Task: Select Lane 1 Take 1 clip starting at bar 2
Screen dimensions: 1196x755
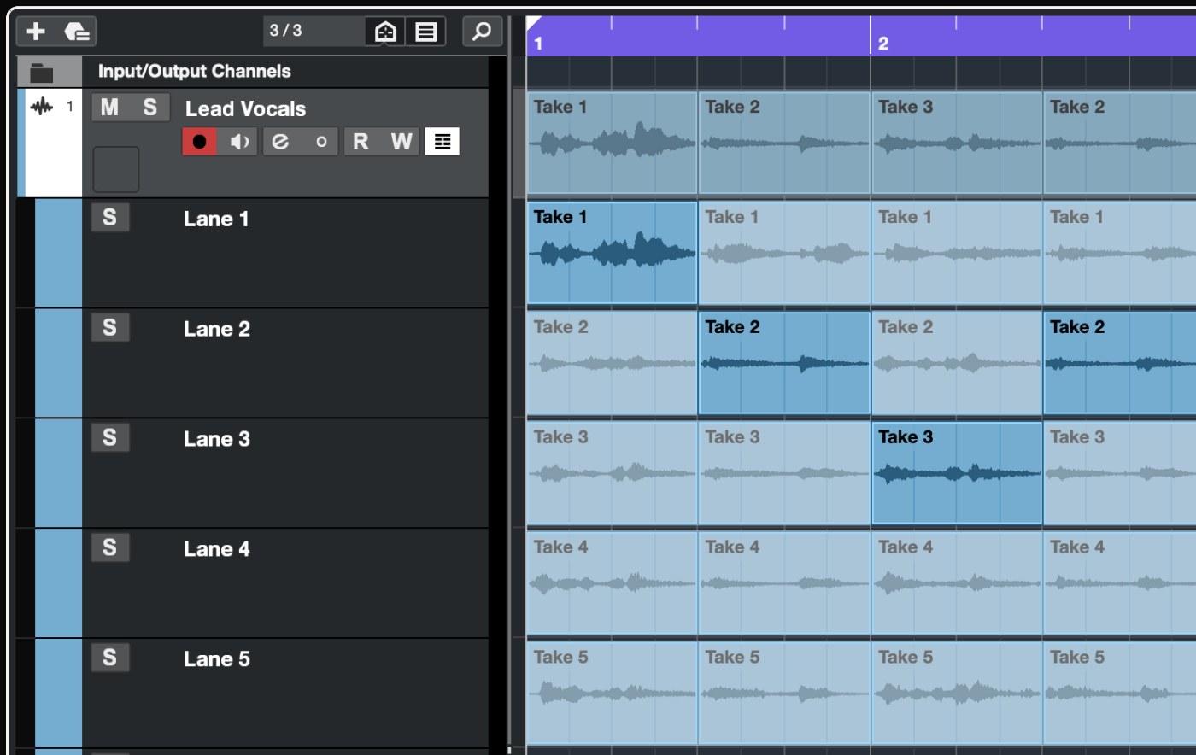Action: (x=957, y=253)
